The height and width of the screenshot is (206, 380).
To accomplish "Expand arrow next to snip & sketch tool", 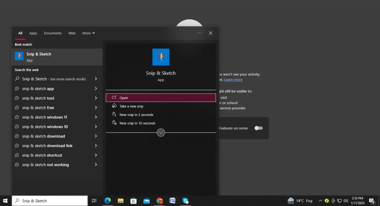I will pyautogui.click(x=96, y=98).
